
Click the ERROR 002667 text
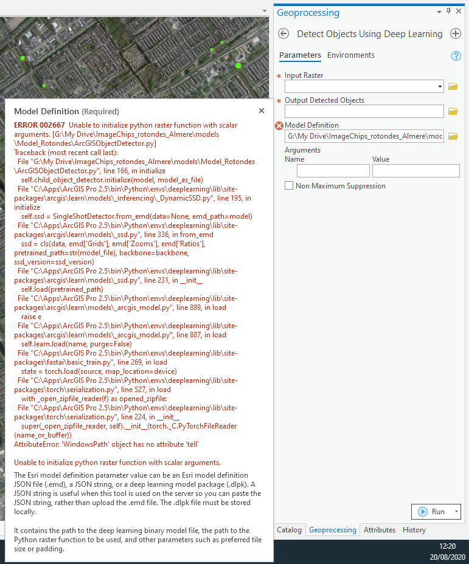click(x=39, y=125)
